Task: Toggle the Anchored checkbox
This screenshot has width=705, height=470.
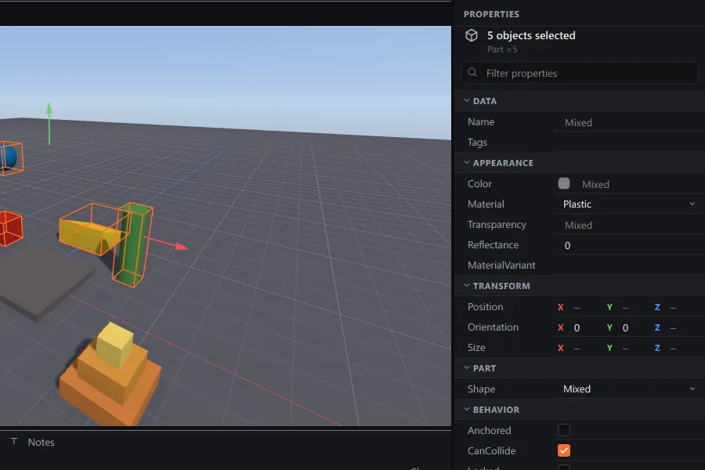Action: (x=564, y=430)
